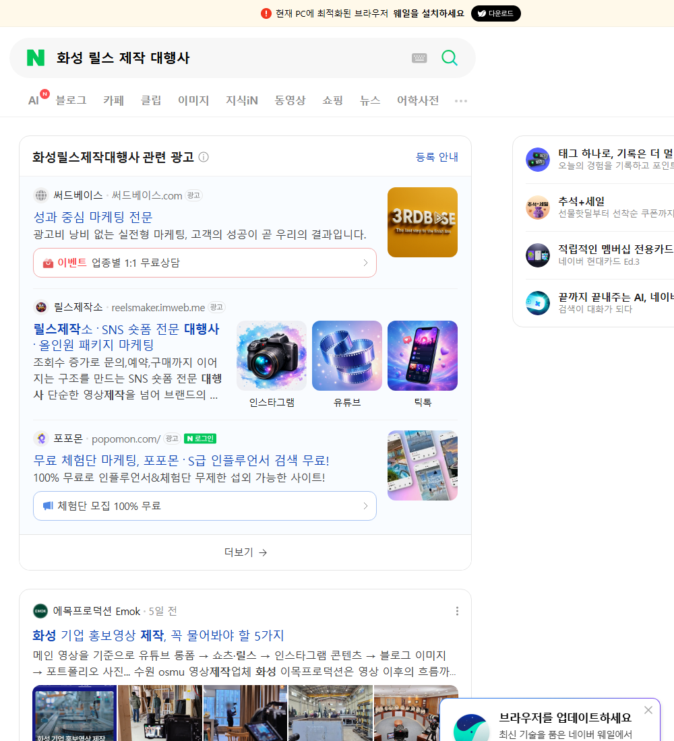Switch to the 쇼핑 tab

tap(332, 100)
